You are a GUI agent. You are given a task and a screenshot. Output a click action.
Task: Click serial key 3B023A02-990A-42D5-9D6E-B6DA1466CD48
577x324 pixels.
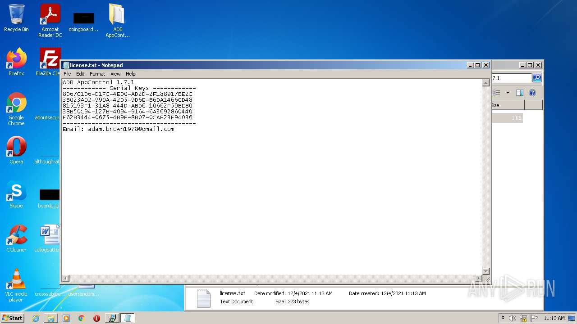[128, 100]
